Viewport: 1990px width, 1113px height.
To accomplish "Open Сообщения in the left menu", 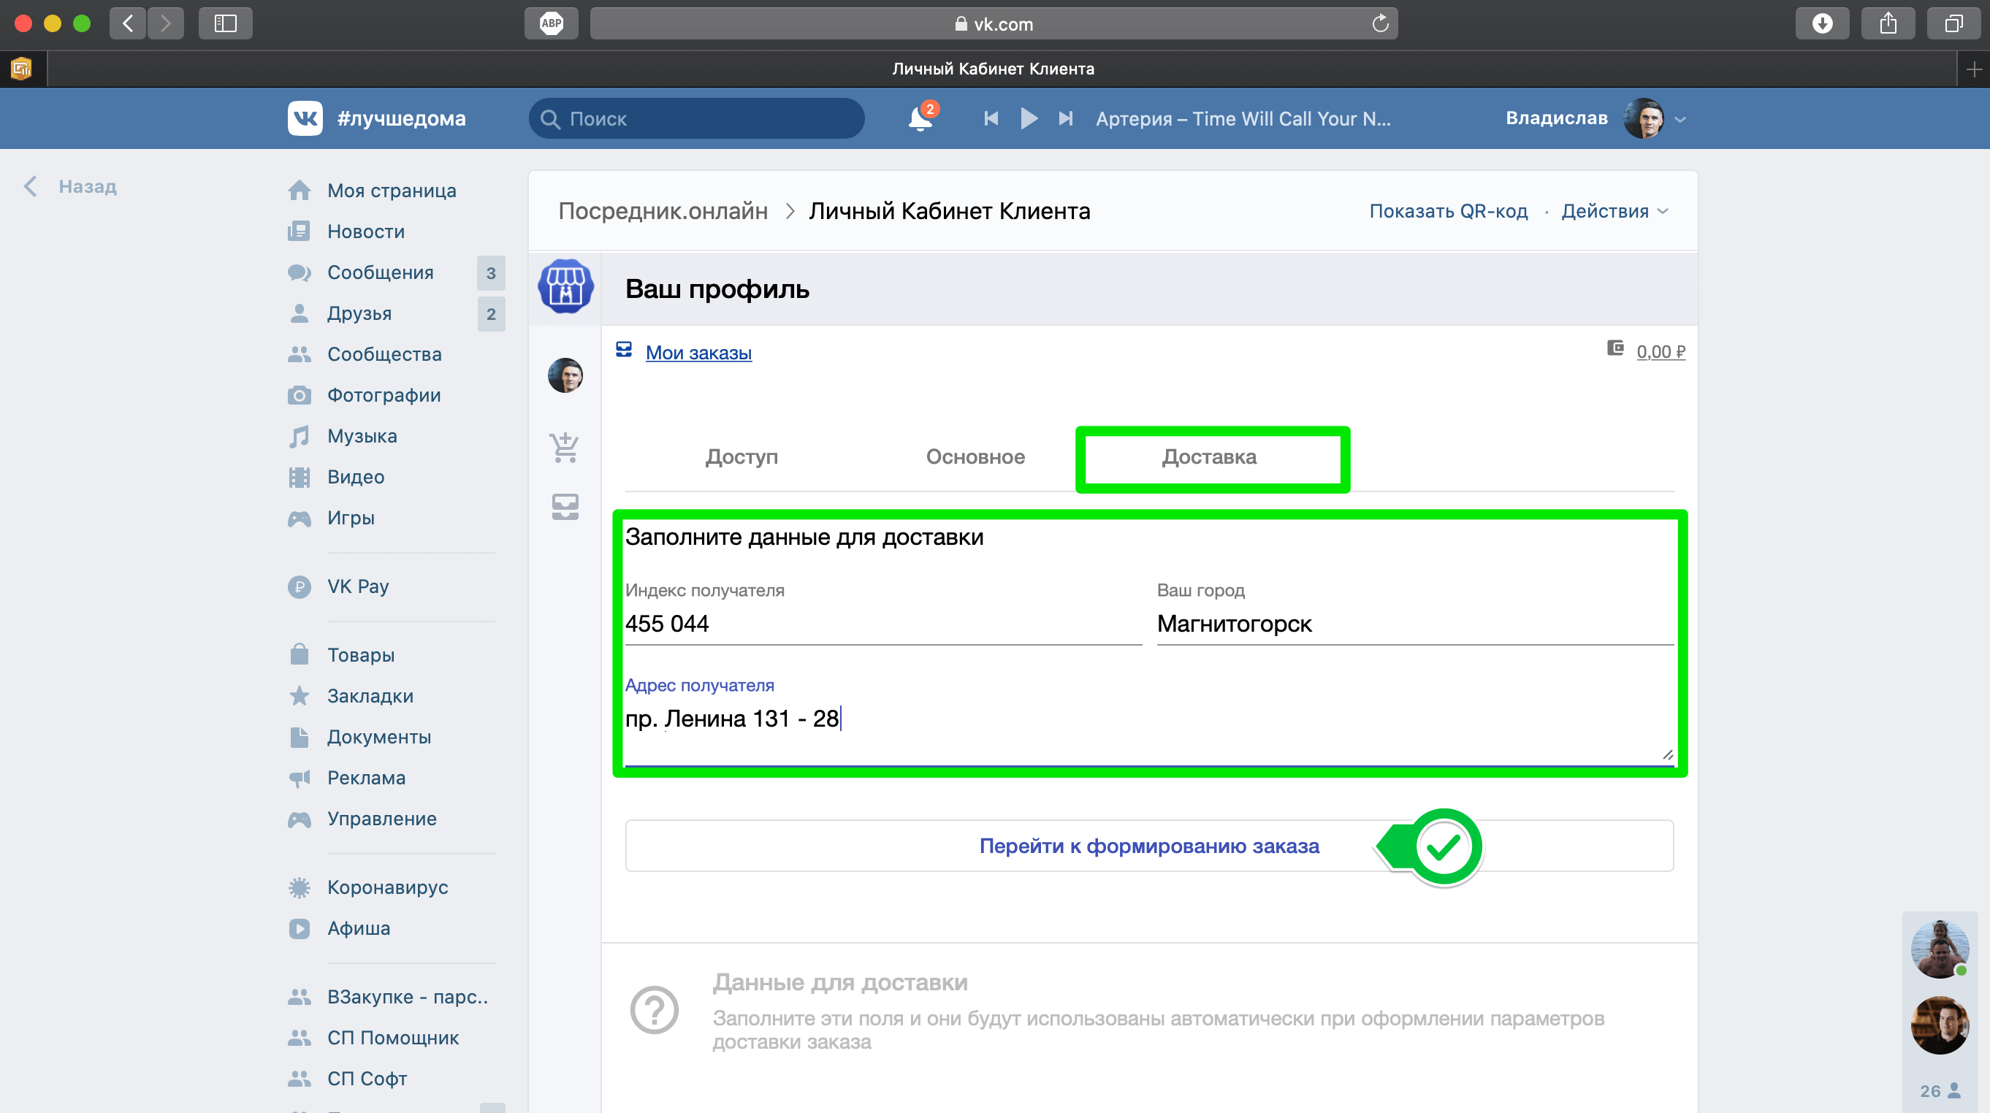I will tap(380, 272).
